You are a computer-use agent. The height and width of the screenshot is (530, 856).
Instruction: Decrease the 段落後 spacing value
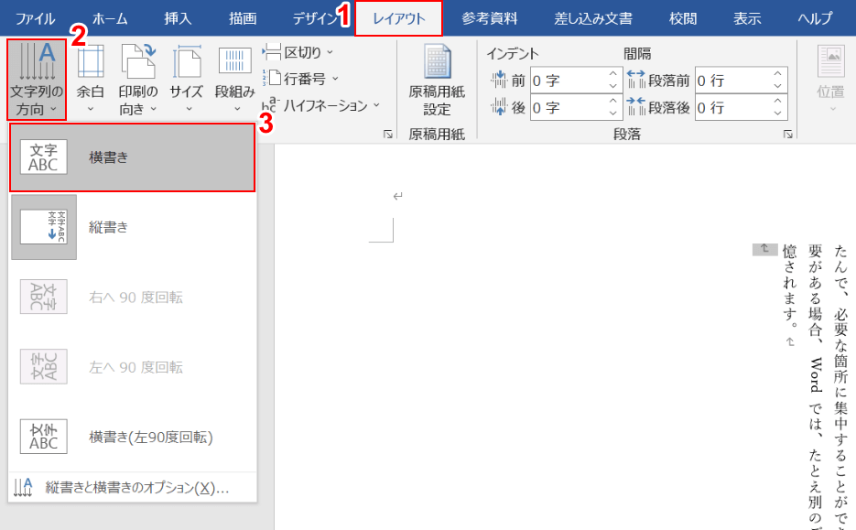tap(778, 114)
